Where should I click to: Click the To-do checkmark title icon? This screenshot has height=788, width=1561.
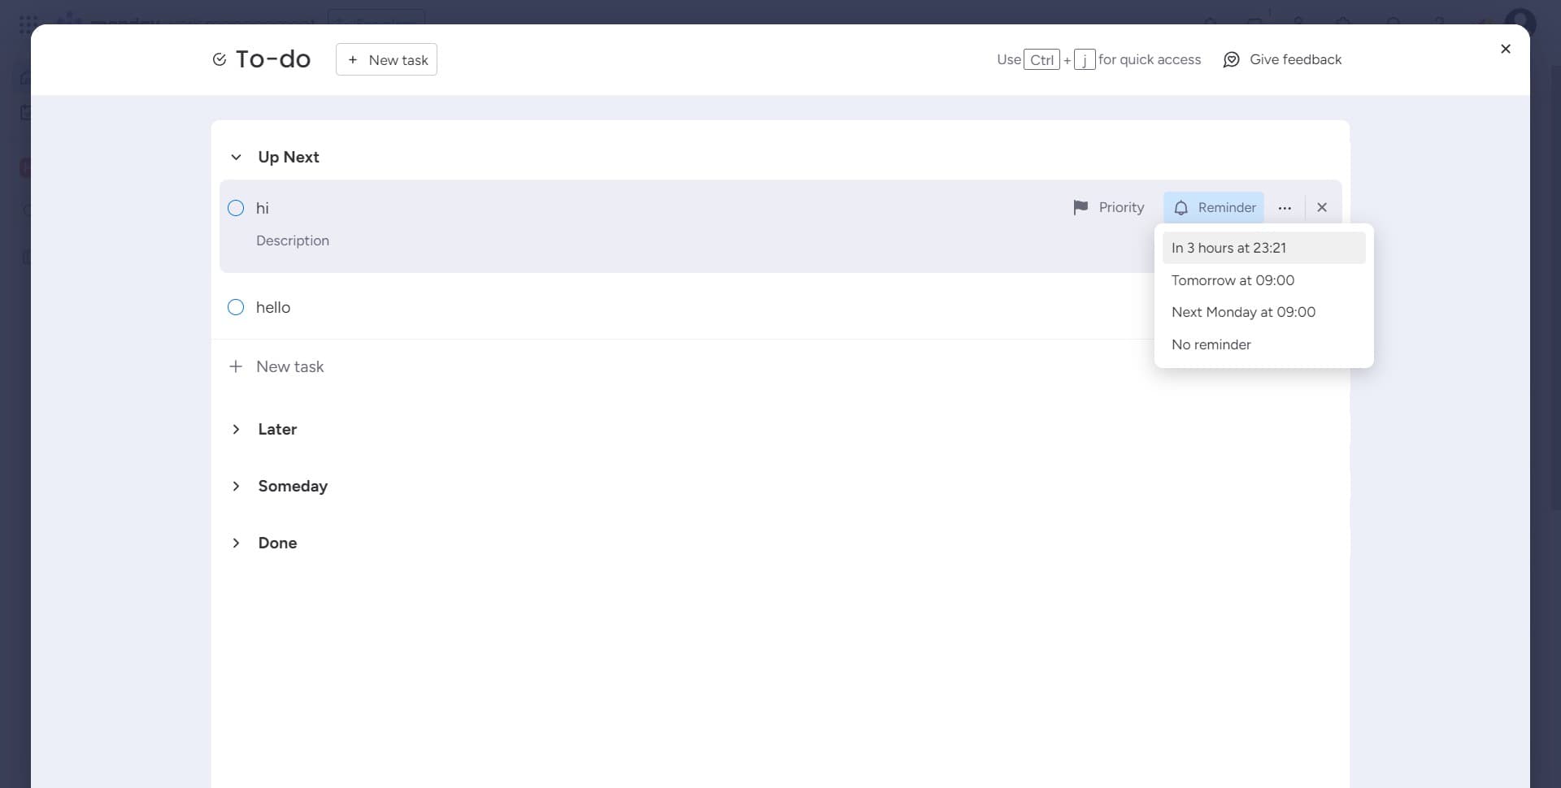click(x=219, y=59)
